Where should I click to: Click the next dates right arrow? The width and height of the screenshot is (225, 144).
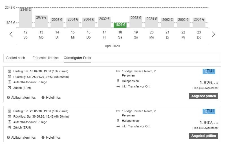point(213,34)
